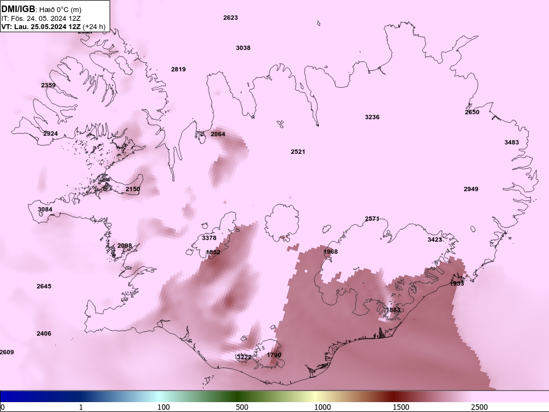The image size is (549, 412).
Task: Click the 2064 value label
Action: (x=218, y=134)
